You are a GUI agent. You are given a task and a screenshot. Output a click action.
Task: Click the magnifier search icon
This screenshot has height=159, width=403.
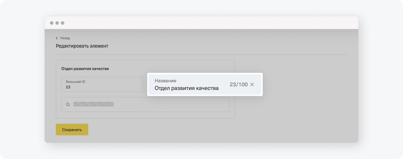pyautogui.click(x=68, y=105)
